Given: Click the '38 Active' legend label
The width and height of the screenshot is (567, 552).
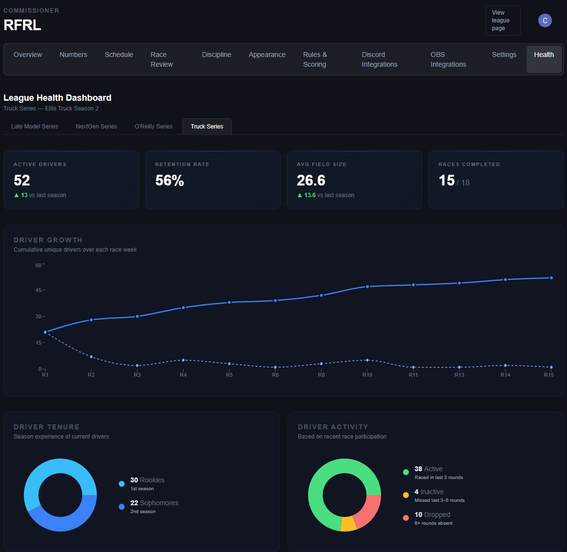Looking at the screenshot, I should [428, 469].
